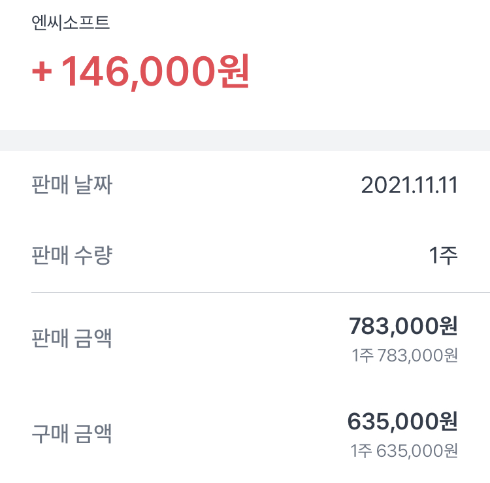Click the 1주 value beside 판매 수량

click(x=443, y=256)
